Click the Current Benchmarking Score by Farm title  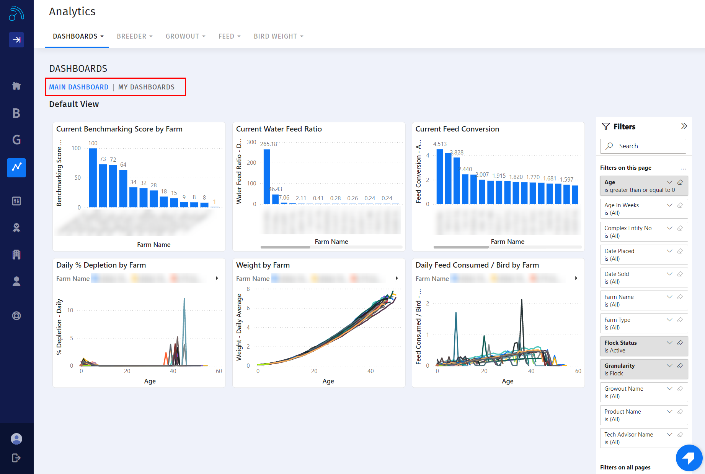point(119,129)
